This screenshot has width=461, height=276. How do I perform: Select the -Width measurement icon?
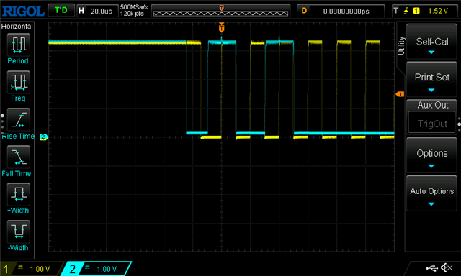click(x=18, y=231)
